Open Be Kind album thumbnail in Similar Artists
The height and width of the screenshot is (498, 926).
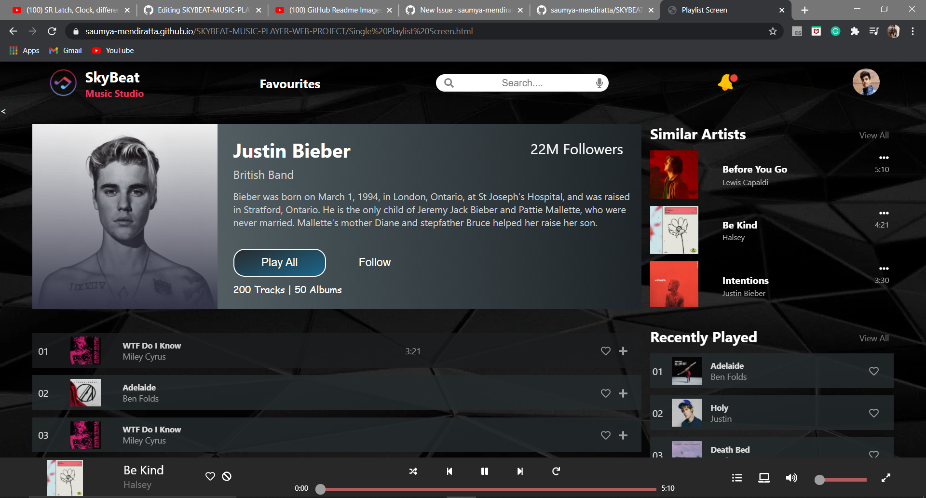[x=674, y=230]
